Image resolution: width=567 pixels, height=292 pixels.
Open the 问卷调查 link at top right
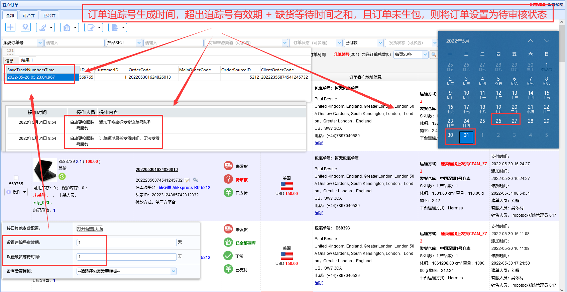pyautogui.click(x=538, y=5)
